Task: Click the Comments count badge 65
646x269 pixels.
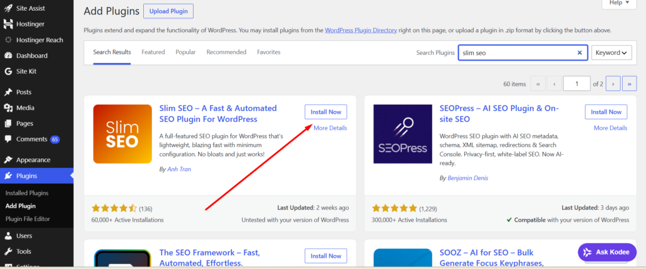Action: [55, 140]
